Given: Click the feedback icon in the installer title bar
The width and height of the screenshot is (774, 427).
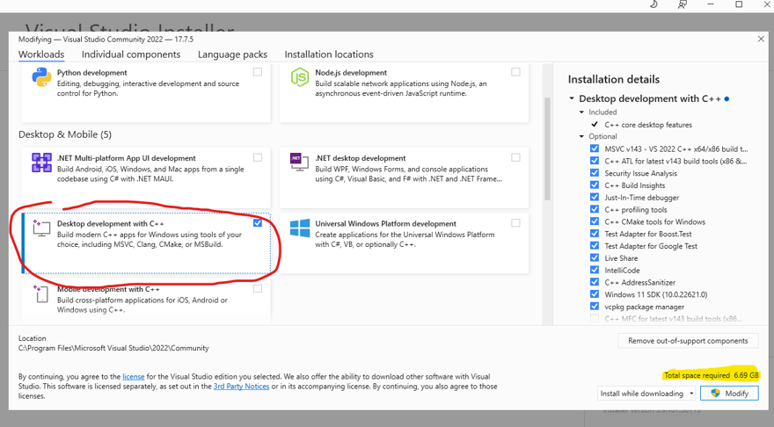Looking at the screenshot, I should coord(683,4).
